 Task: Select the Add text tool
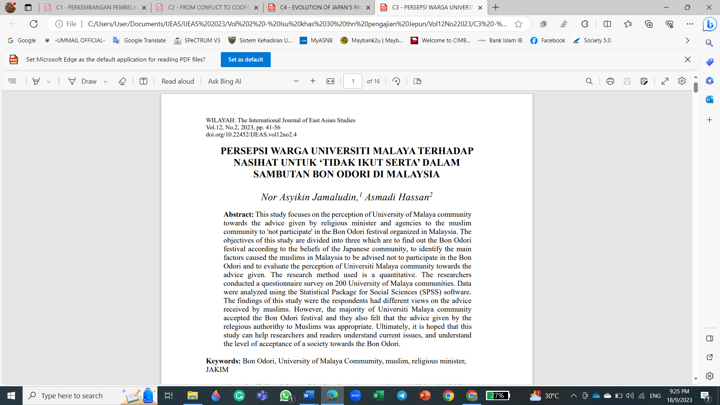[x=143, y=81]
